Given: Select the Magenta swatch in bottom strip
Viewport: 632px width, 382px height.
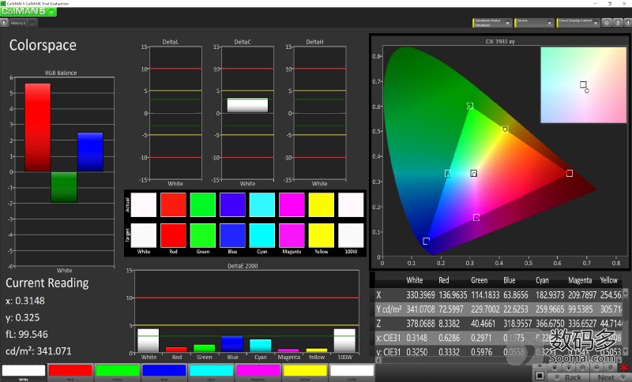Looking at the screenshot, I should pos(258,371).
